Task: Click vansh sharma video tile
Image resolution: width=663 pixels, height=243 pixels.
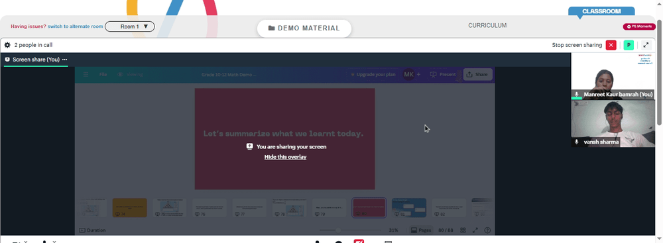Action: 613,124
